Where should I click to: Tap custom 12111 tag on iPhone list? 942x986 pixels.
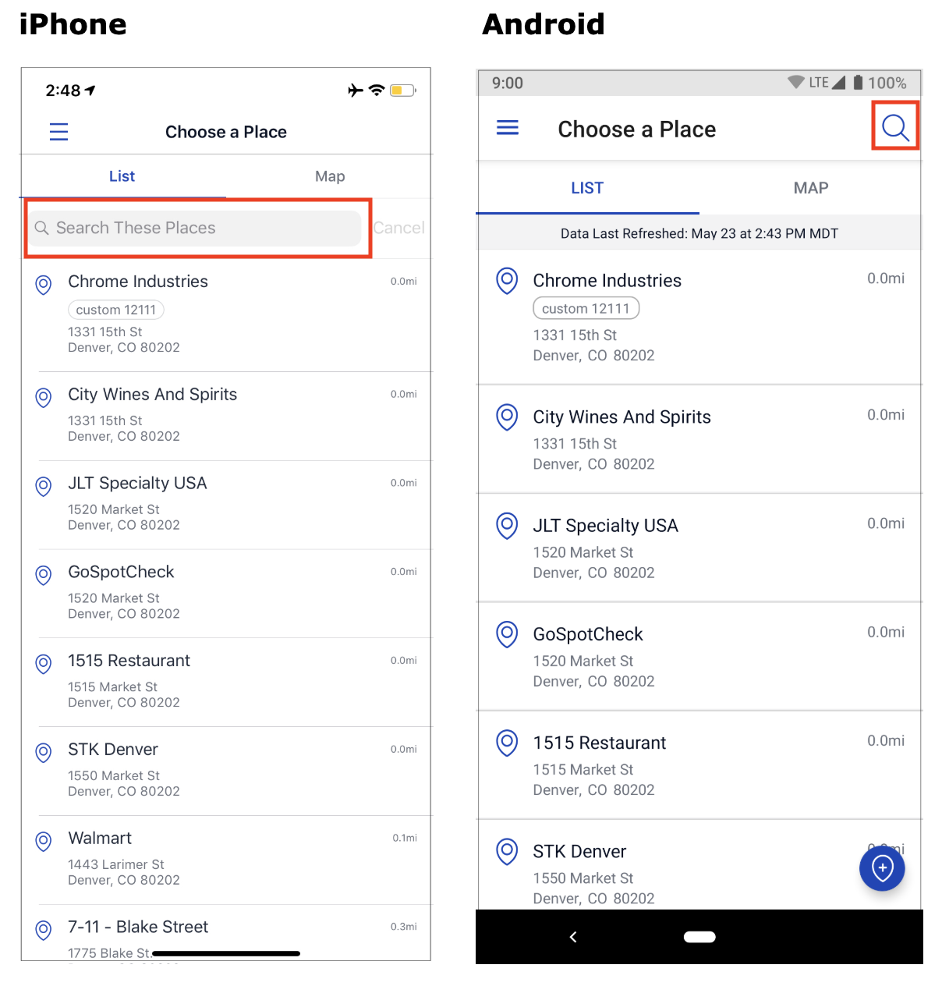[x=116, y=310]
